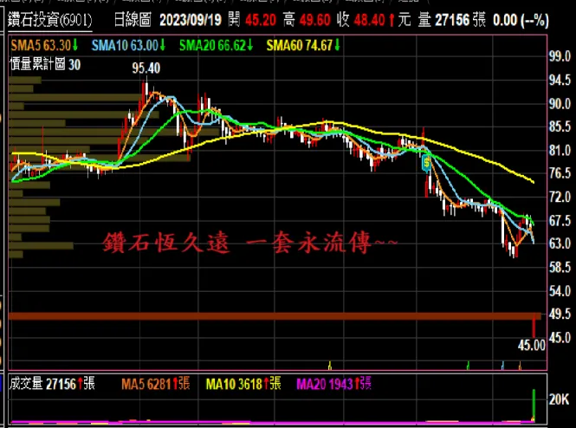Click the $ dividend marker on the chart
This screenshot has width=576, height=428.
pyautogui.click(x=426, y=163)
